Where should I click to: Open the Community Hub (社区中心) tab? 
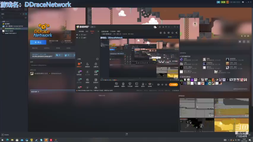point(46,48)
